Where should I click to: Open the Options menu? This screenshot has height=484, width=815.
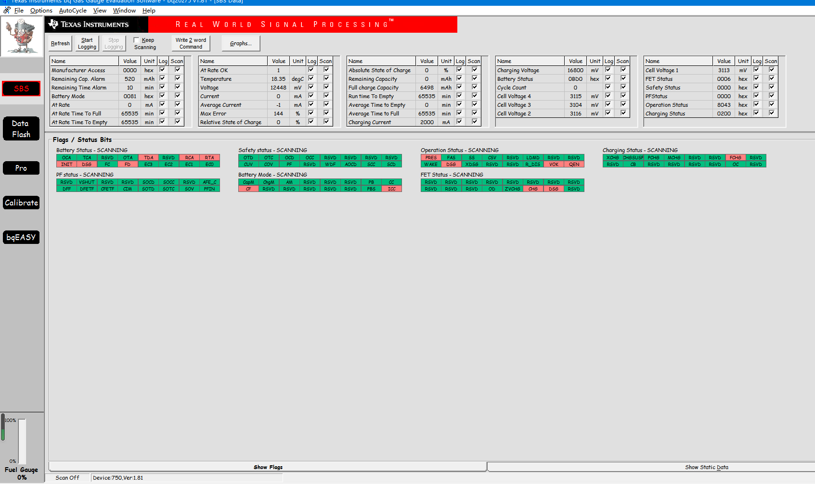point(41,10)
